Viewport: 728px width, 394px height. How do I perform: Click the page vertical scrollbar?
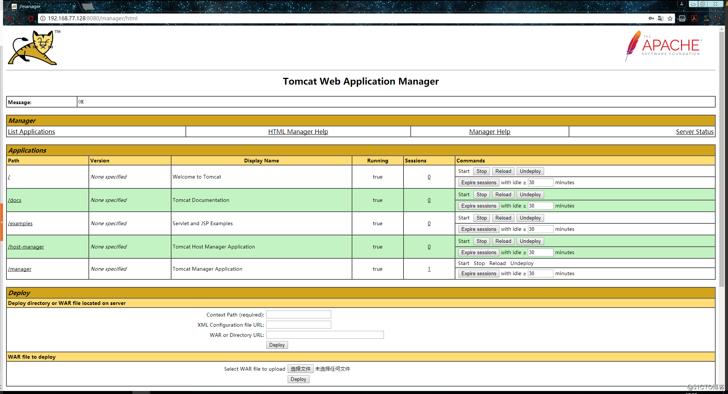(722, 160)
